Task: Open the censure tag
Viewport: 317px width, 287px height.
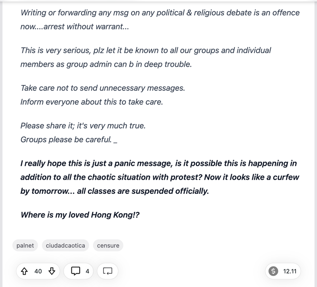Action: (x=108, y=245)
